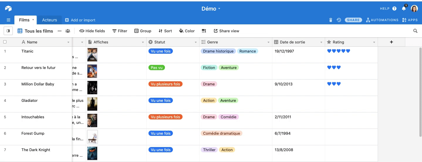Screen dimensions: 422x162
Task: Click the view collaborators people icon
Action: [x=68, y=31]
